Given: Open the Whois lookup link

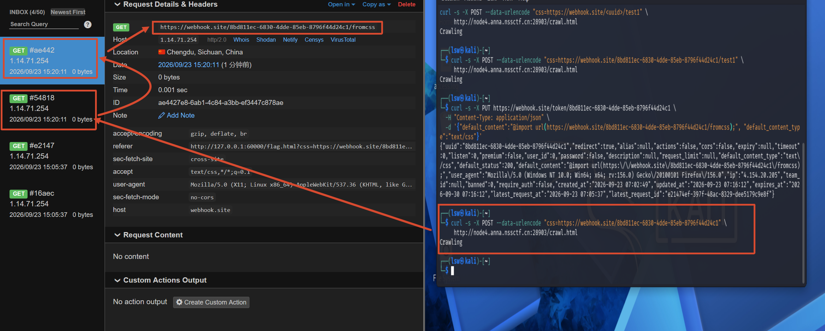Looking at the screenshot, I should (241, 40).
